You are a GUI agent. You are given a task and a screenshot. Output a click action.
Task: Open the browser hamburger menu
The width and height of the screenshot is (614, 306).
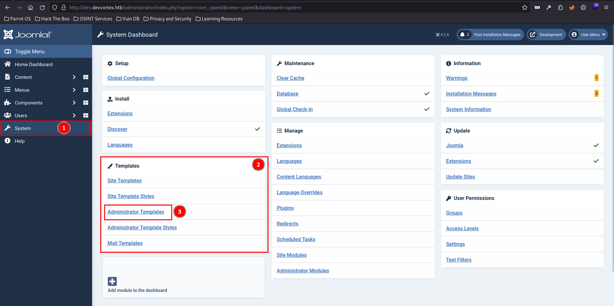[606, 7]
